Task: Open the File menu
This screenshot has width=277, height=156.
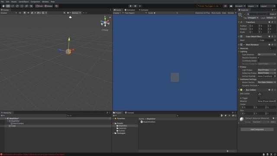Action: tap(2, 2)
